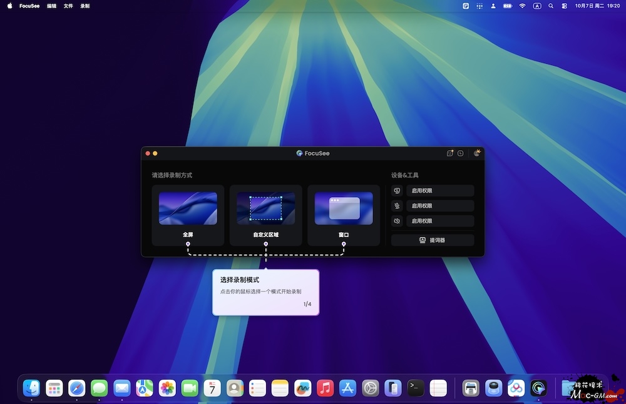Viewport: 626px width, 404px height.
Task: Open the 录制 menu in menu bar
Action: click(85, 6)
